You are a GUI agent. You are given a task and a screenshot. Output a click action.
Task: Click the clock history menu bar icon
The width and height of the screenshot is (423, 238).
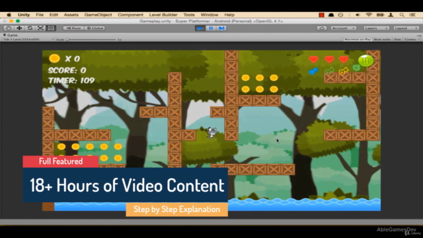pos(340,15)
